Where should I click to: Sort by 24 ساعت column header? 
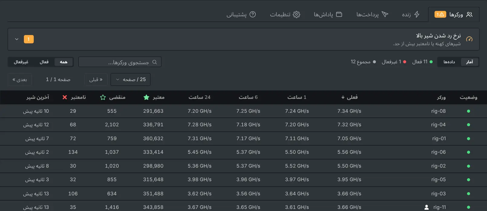click(x=199, y=97)
